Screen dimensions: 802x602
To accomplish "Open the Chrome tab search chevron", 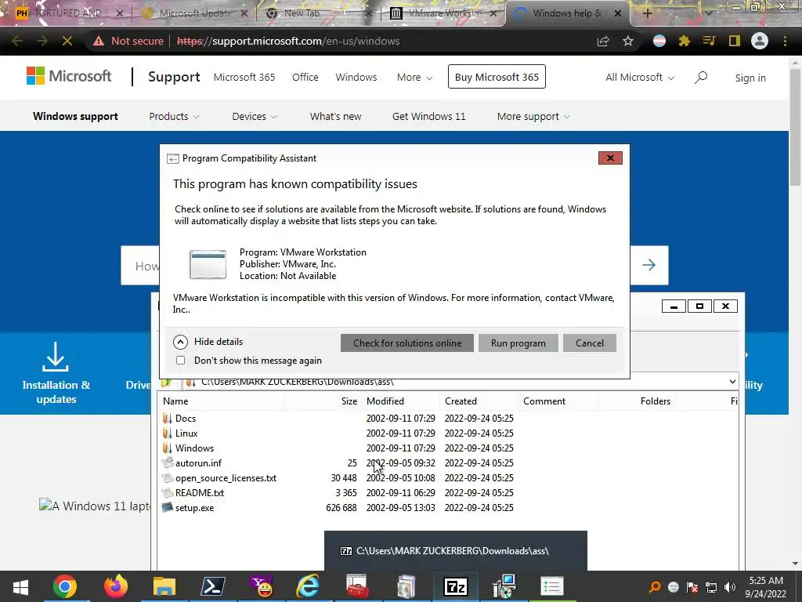I will click(x=709, y=13).
